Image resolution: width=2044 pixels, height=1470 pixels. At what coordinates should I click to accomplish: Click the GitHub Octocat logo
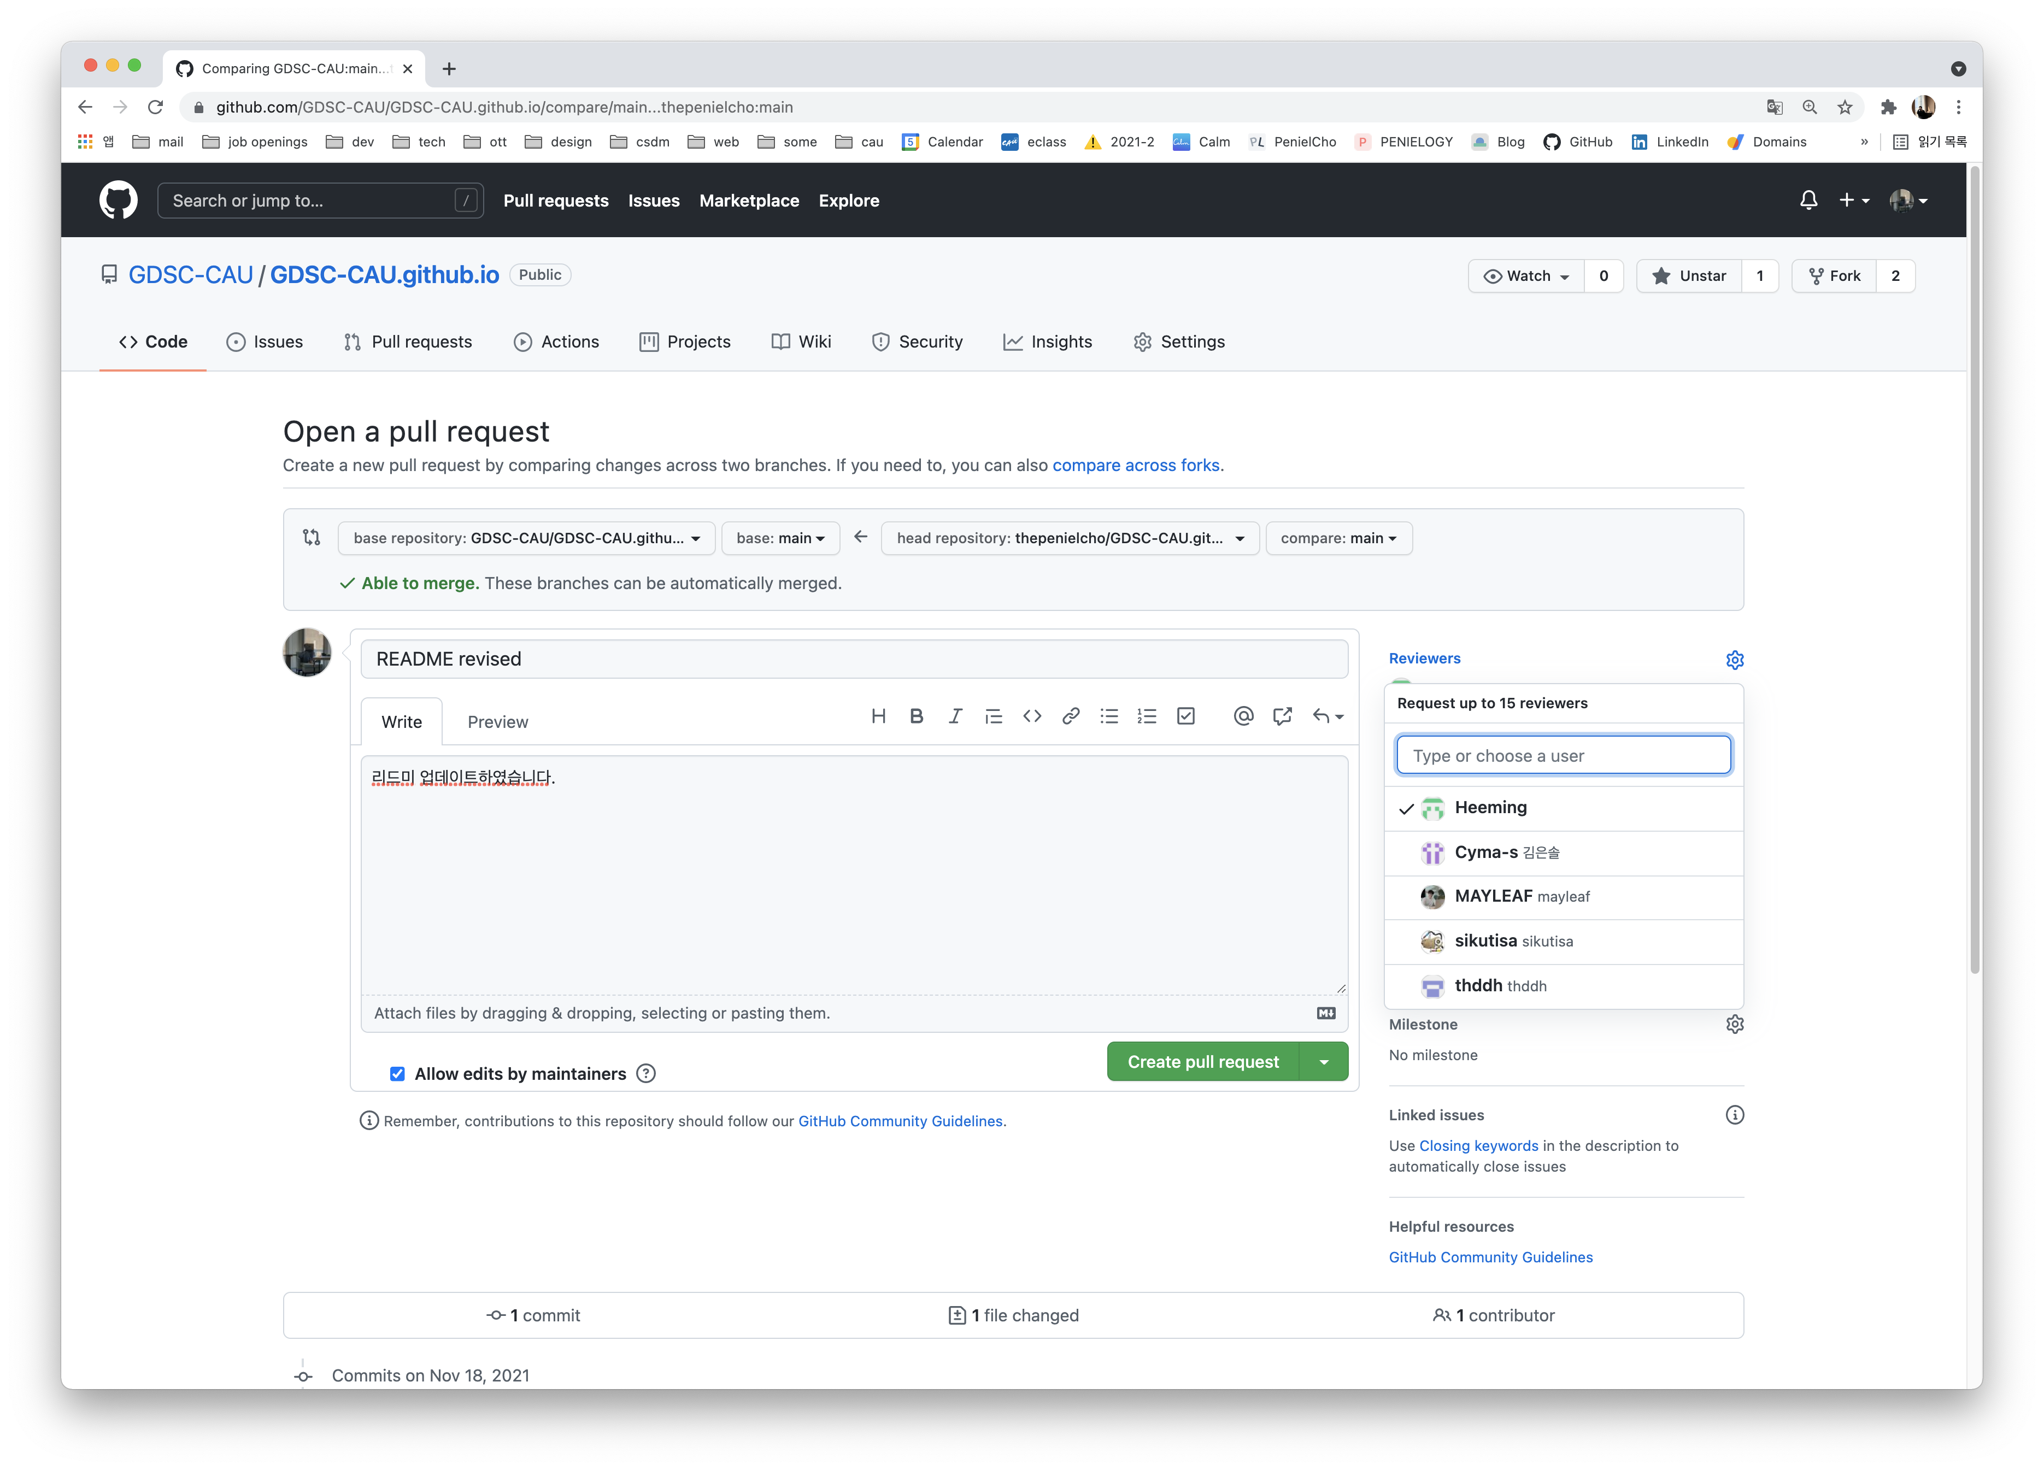(x=118, y=200)
